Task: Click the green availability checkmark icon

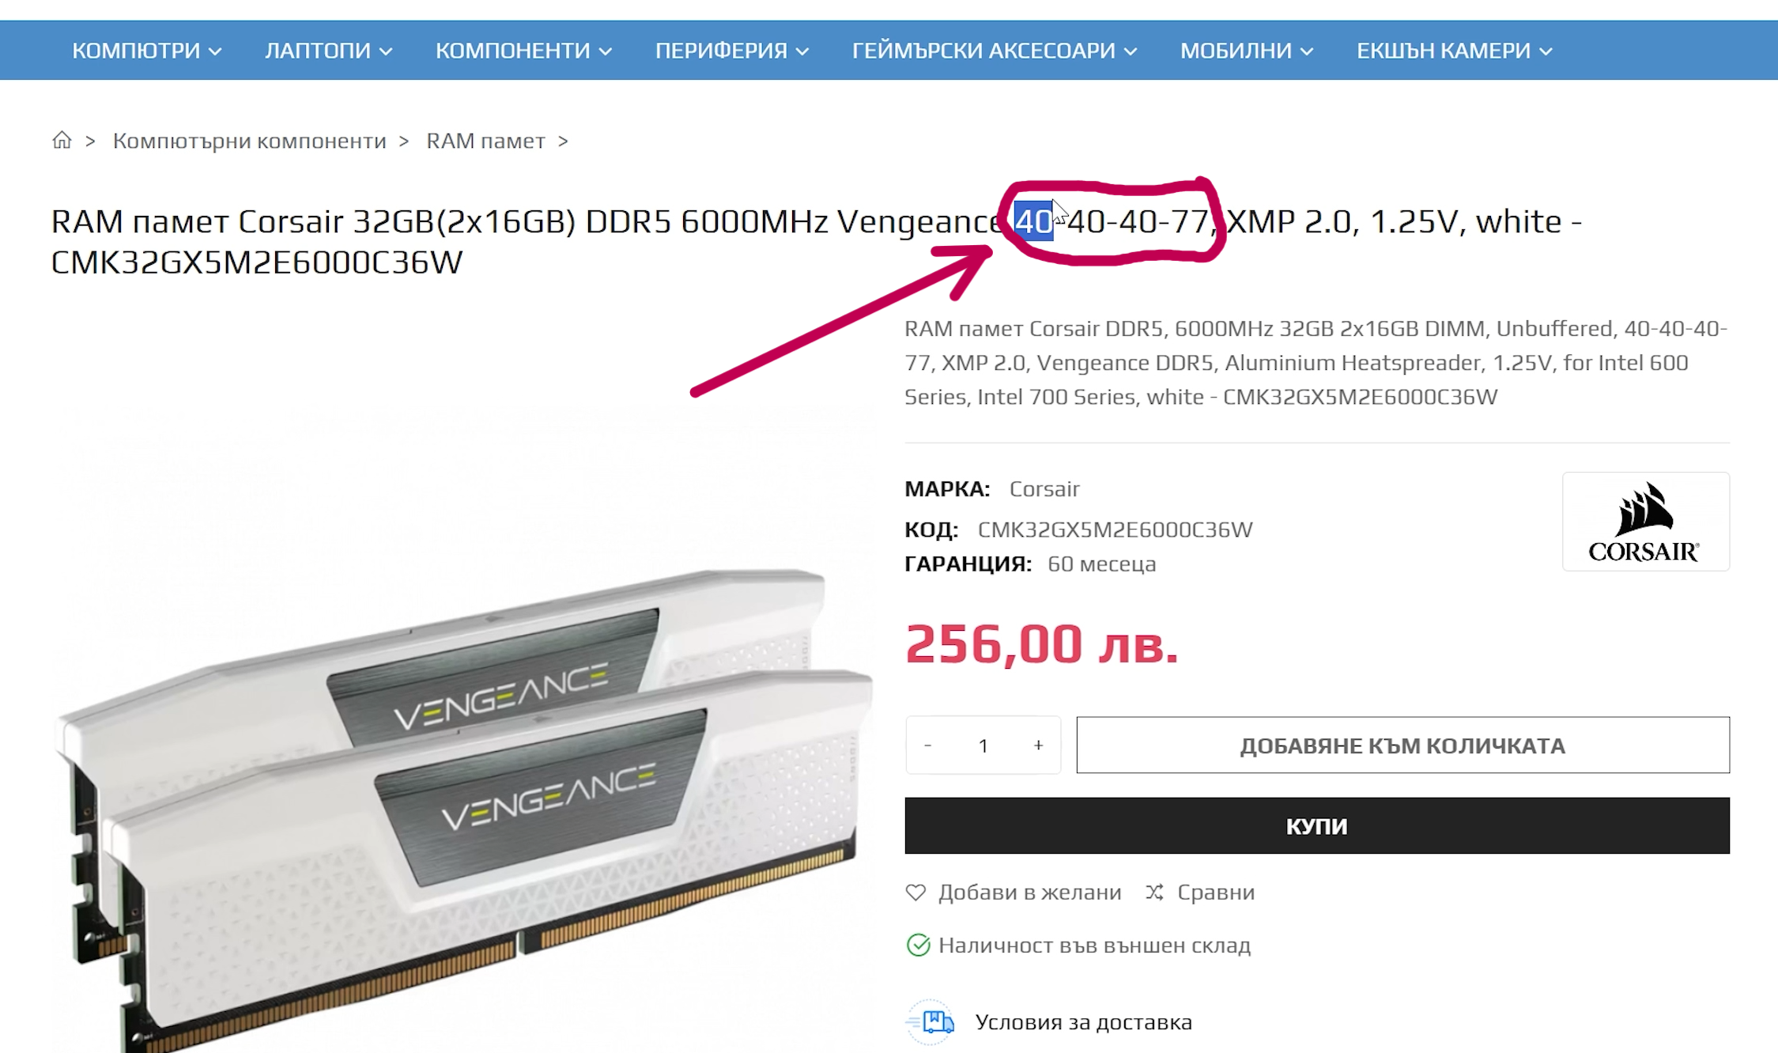Action: (x=918, y=945)
